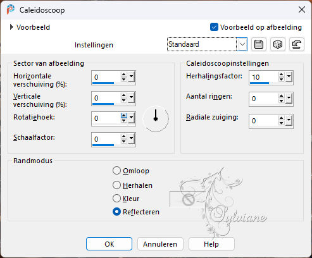Click the save preset floppy disk icon
This screenshot has height=258, width=312.
pos(259,44)
